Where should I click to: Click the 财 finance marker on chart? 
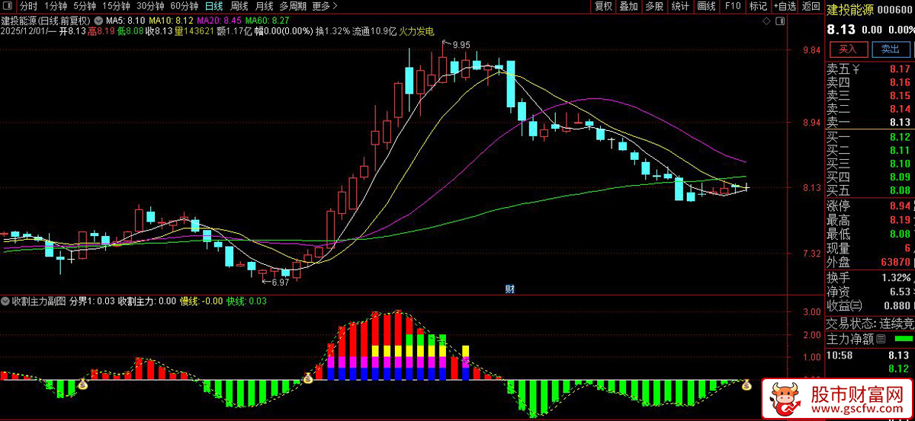510,289
